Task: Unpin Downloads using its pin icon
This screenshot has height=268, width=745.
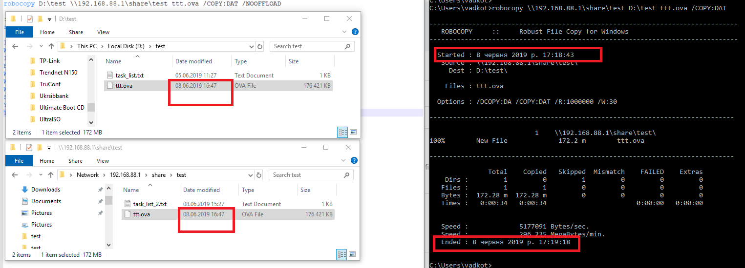Action: click(100, 190)
